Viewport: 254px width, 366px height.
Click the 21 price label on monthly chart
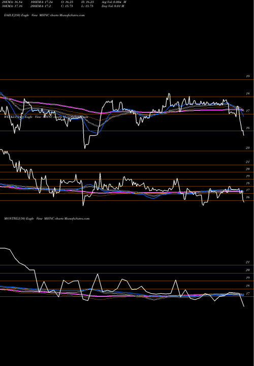(248, 262)
